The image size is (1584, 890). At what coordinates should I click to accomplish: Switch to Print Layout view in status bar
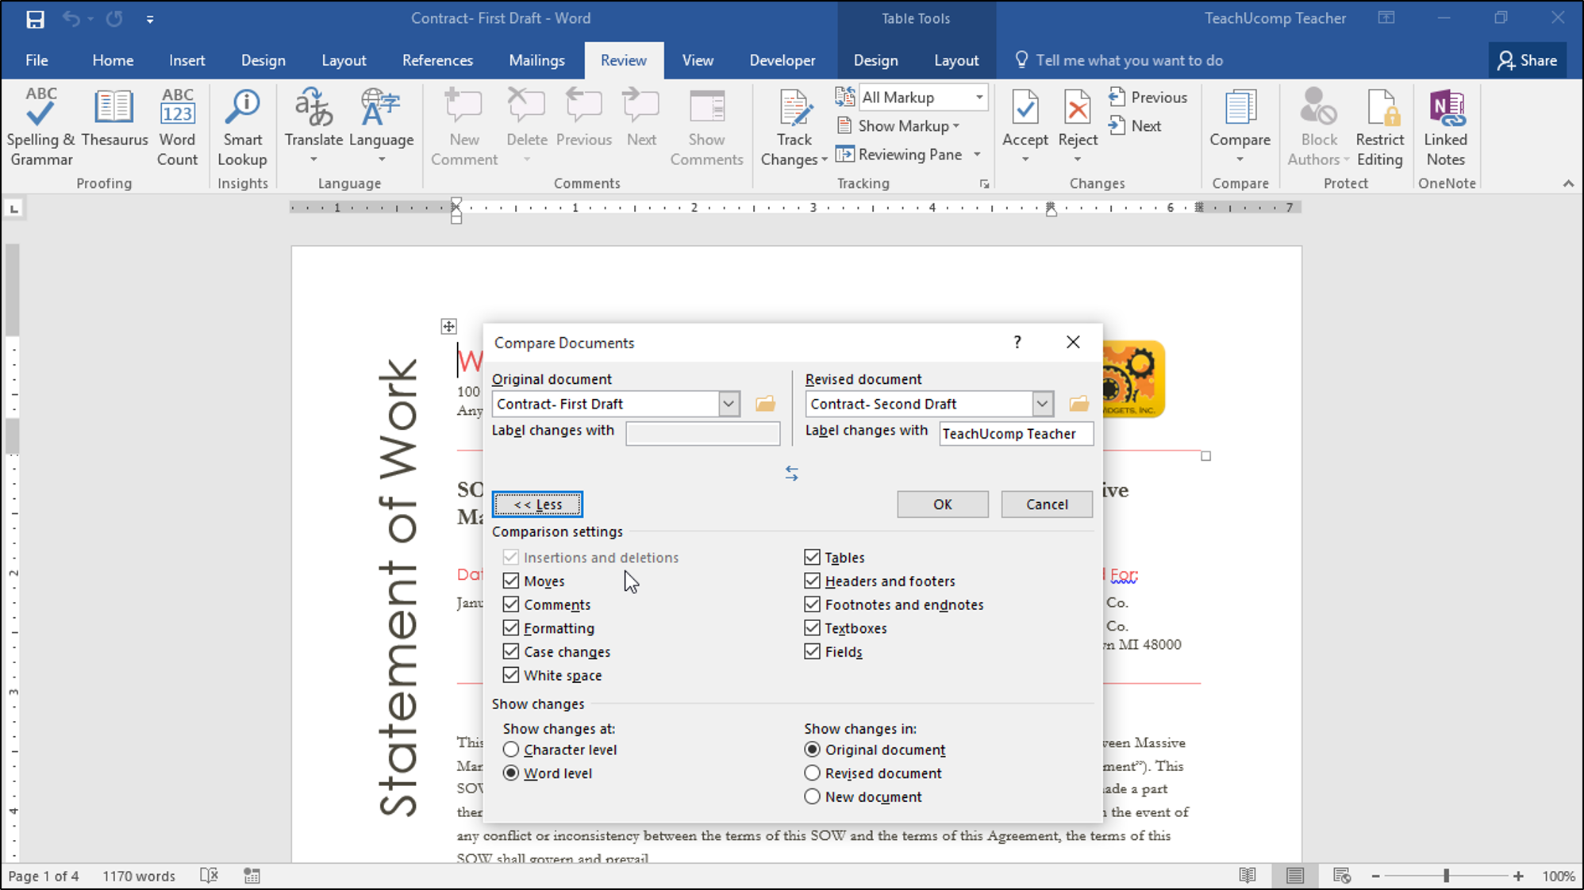(x=1295, y=876)
